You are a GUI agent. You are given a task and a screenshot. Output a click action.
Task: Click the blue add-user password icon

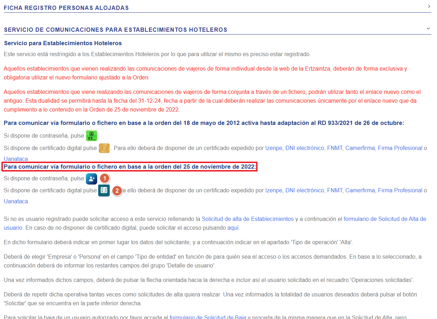91,179
